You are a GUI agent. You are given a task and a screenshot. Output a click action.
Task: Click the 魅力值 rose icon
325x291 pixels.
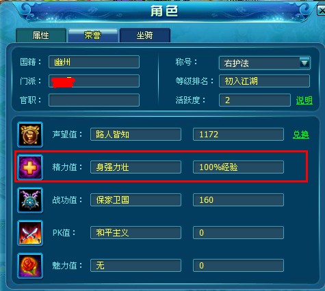click(30, 266)
